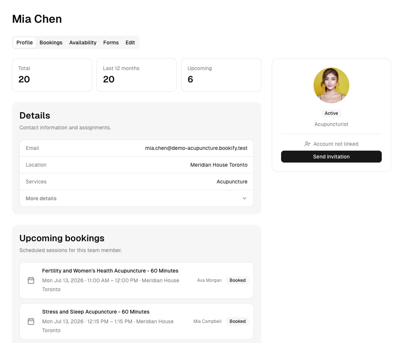The image size is (403, 343).
Task: Expand the More details row
Action: [x=136, y=198]
